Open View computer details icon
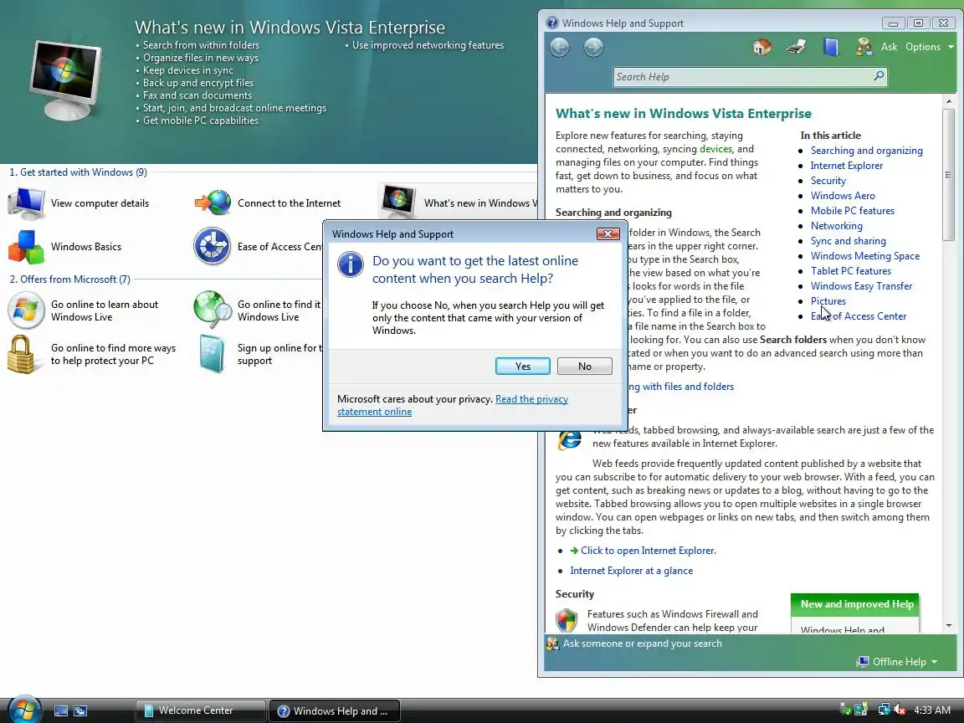964x723 pixels. [x=26, y=203]
